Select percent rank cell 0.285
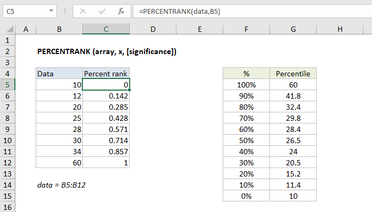 (x=106, y=107)
